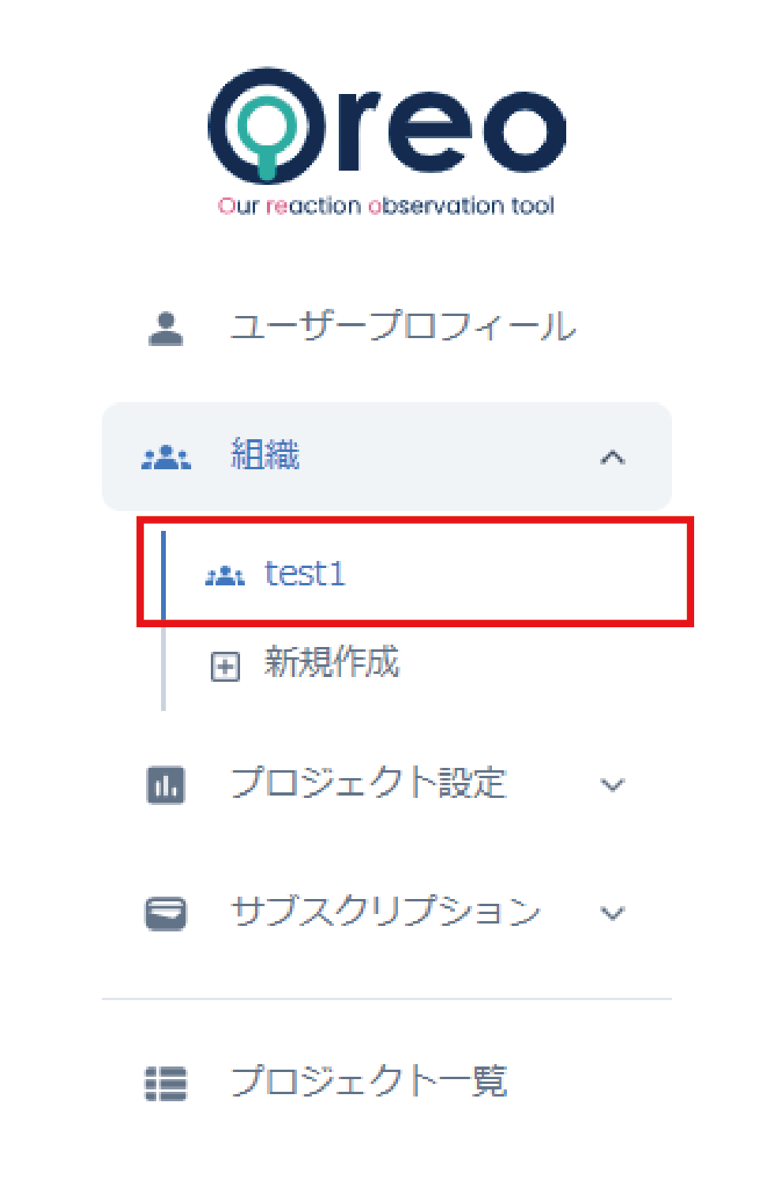766x1185 pixels.
Task: Click the user profile person icon
Action: (x=166, y=329)
